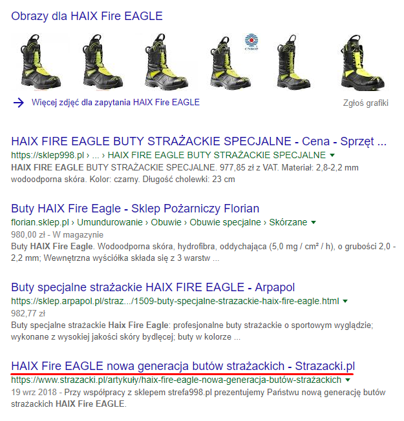Open Buty specjalne strażackie Arpapol result
This screenshot has width=404, height=421.
[153, 287]
